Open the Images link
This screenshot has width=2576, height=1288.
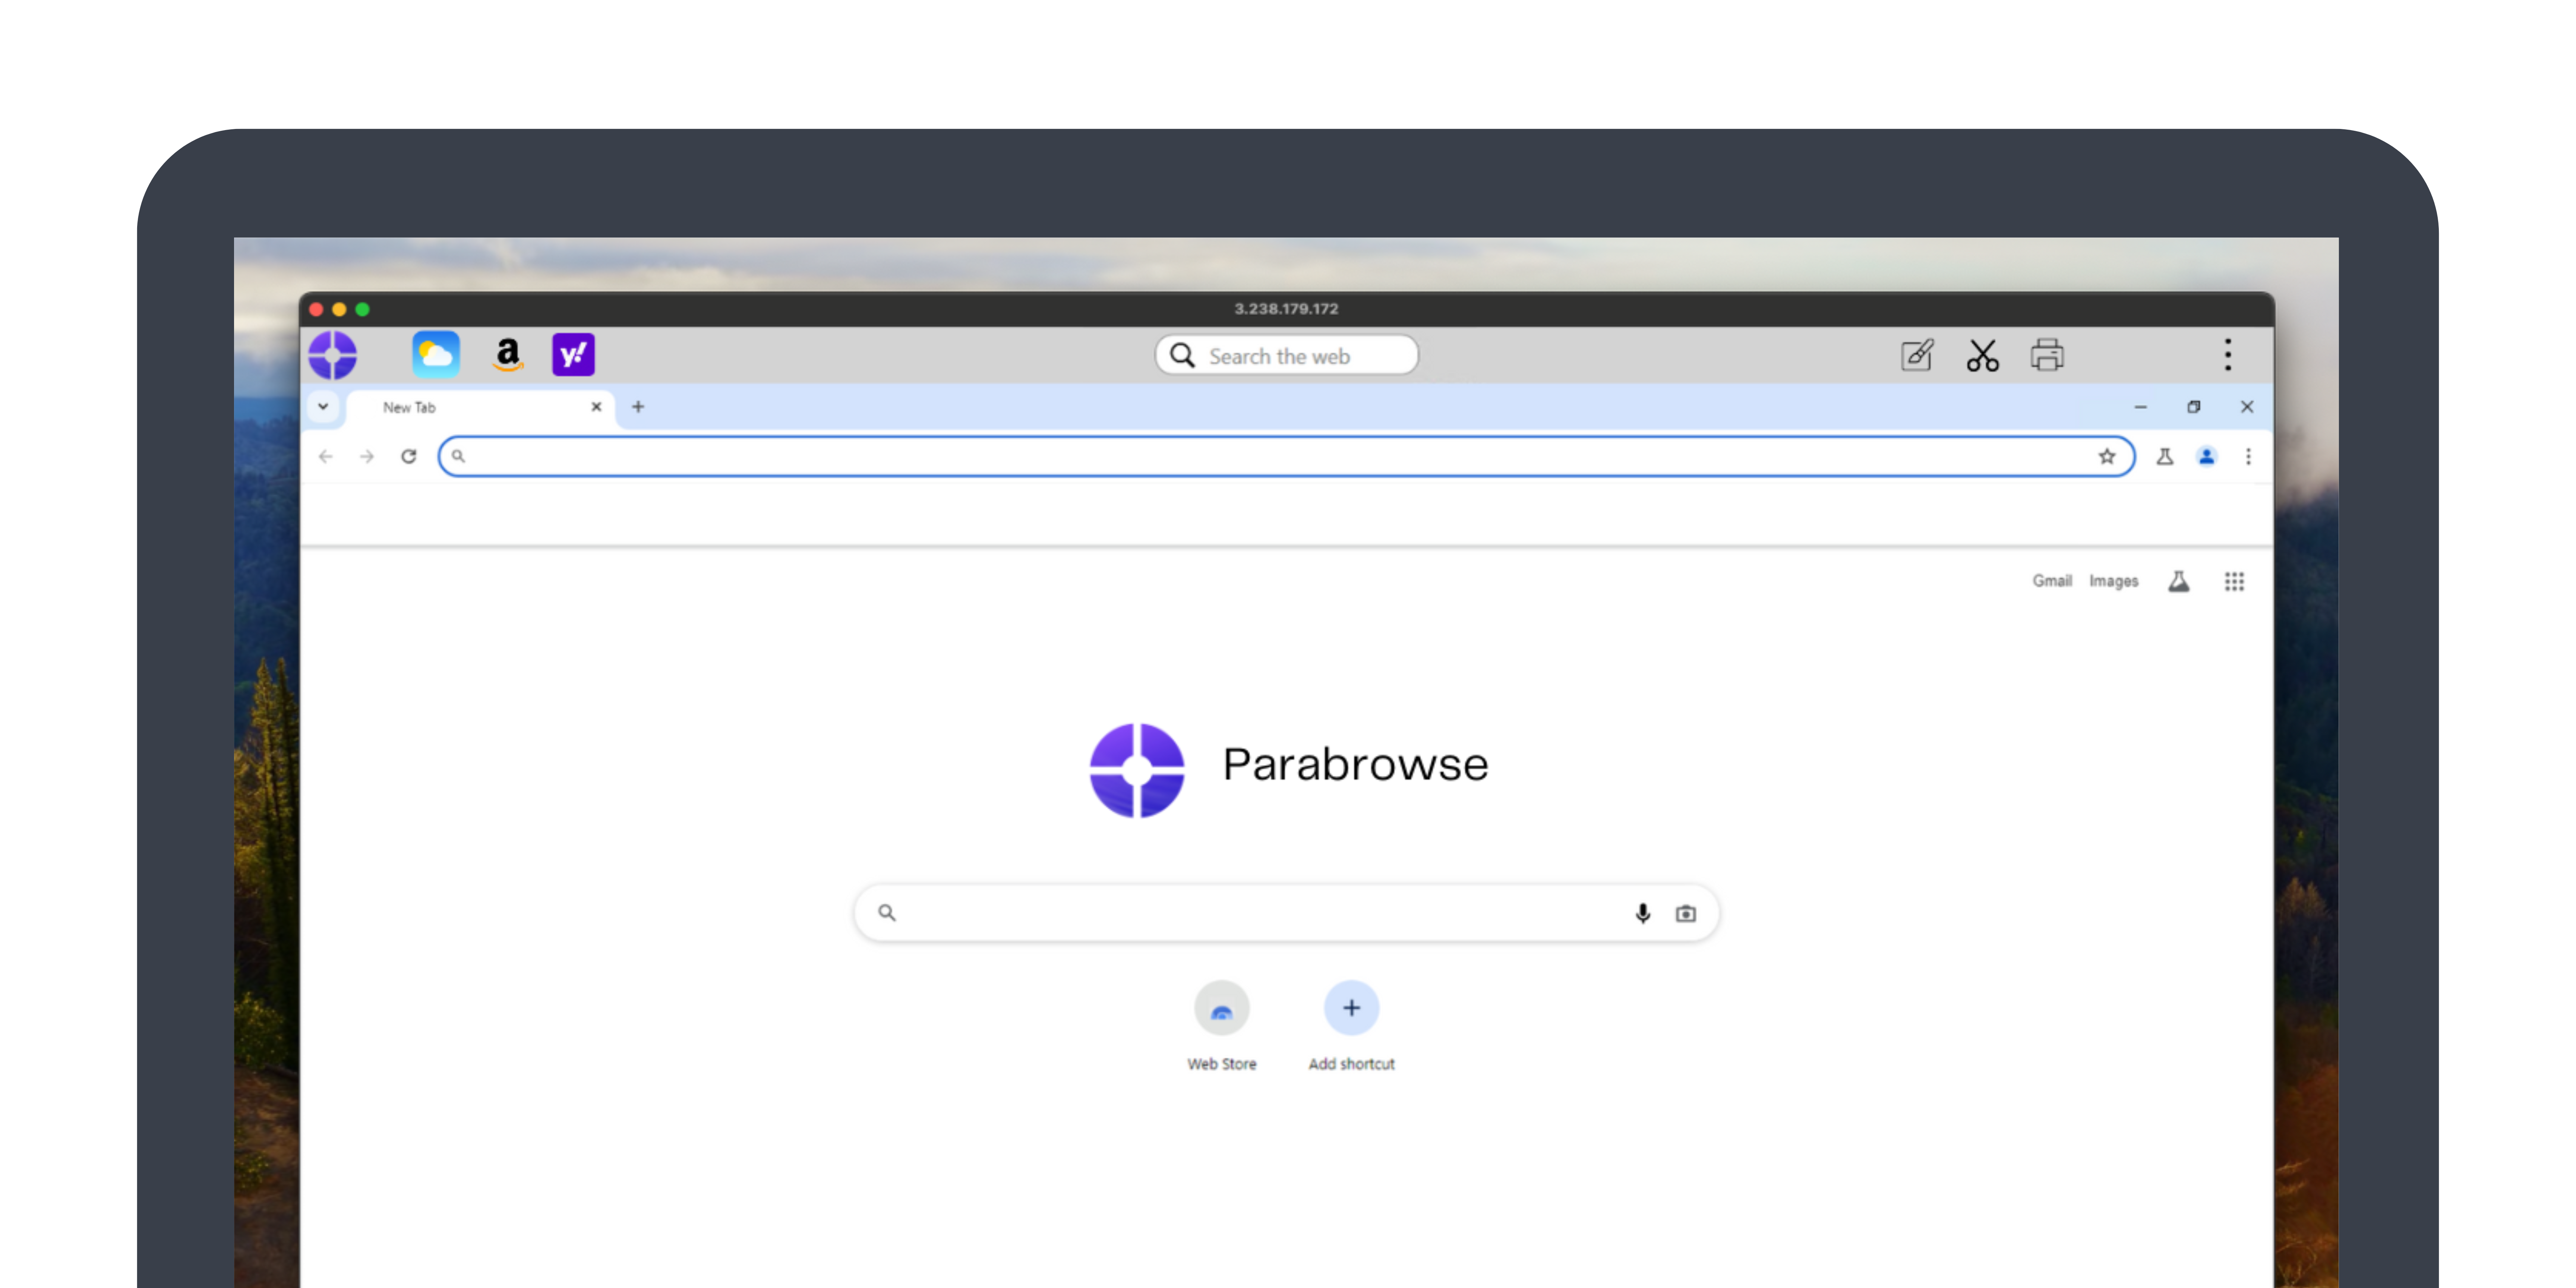[2114, 581]
